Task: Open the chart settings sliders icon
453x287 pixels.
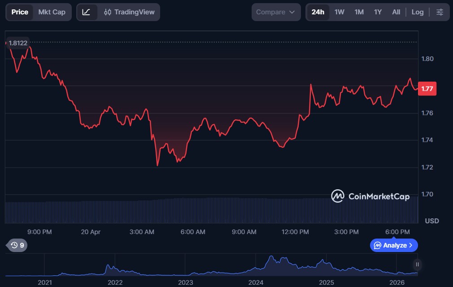Action: (440, 12)
